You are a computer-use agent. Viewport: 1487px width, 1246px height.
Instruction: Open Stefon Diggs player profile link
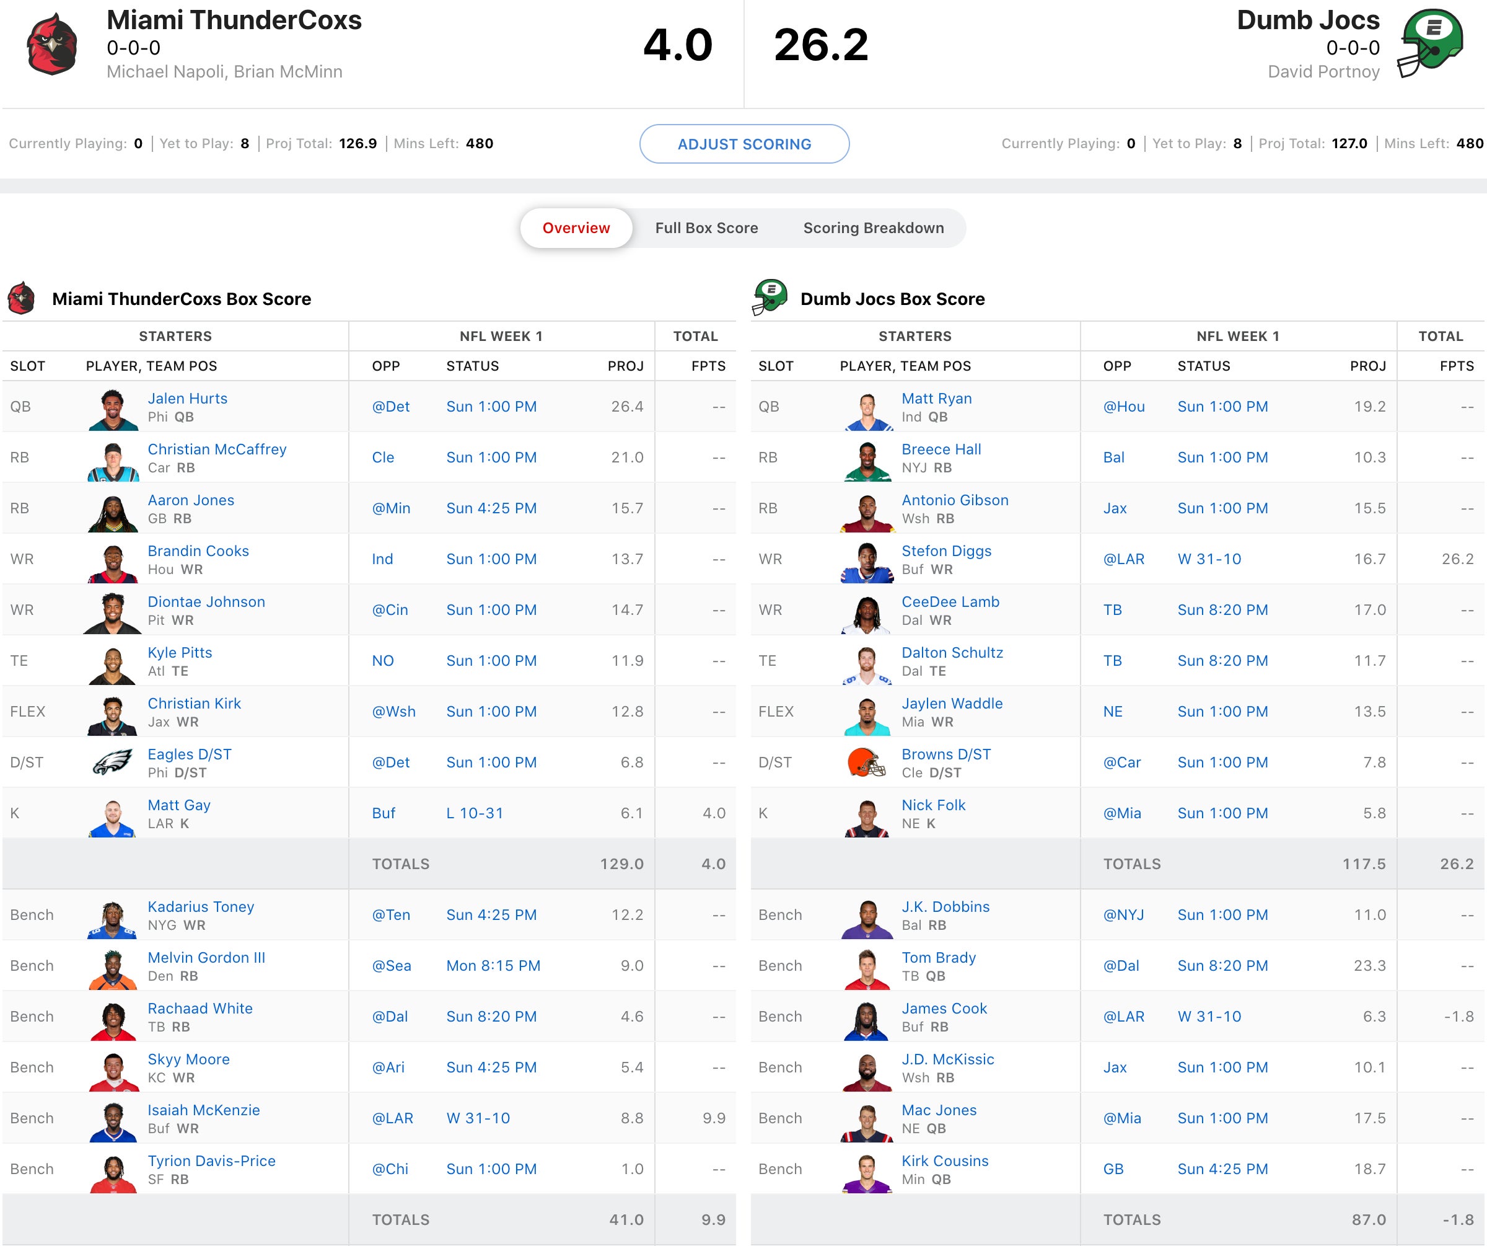point(946,550)
